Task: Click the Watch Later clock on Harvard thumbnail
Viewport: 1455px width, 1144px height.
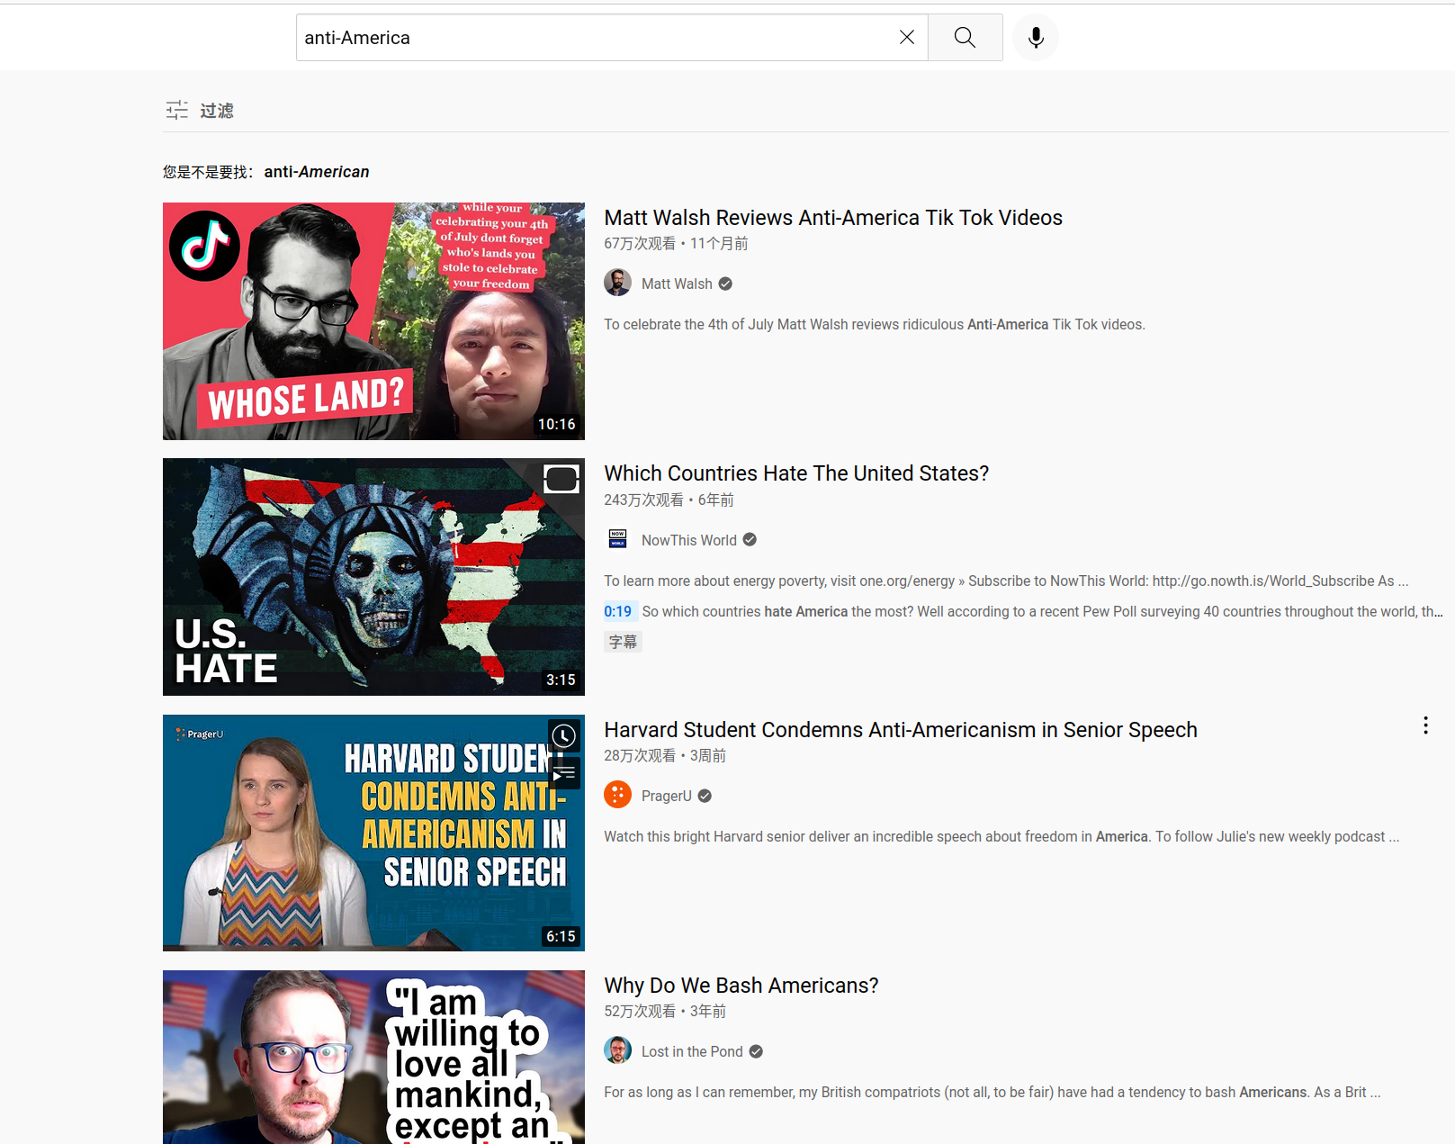Action: [x=564, y=735]
